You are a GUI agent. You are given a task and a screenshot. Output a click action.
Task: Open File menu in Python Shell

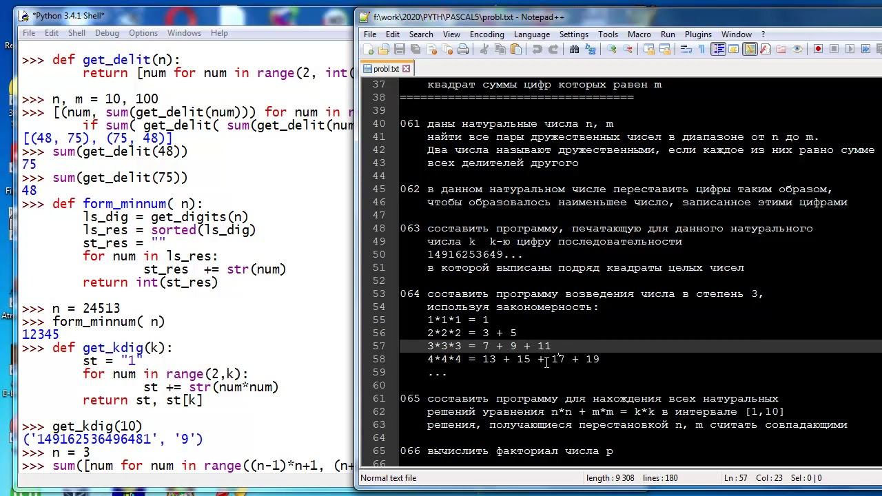click(x=29, y=33)
